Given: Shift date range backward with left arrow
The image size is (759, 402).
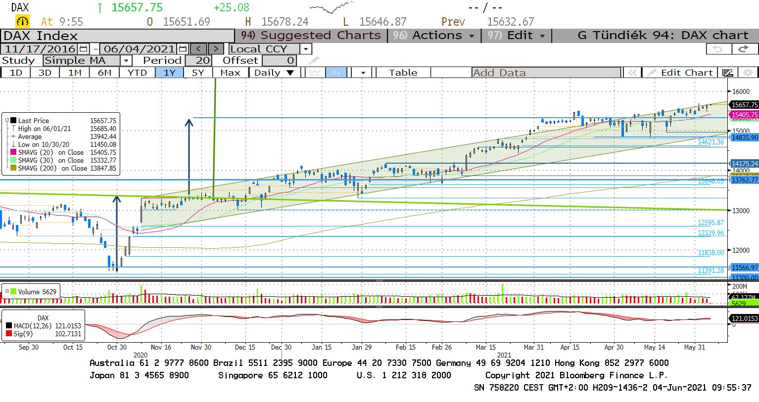Looking at the screenshot, I should coord(198,49).
